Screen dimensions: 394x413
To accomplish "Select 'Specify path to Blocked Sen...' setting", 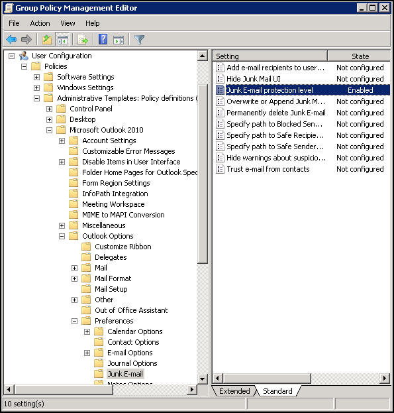I will (x=274, y=124).
